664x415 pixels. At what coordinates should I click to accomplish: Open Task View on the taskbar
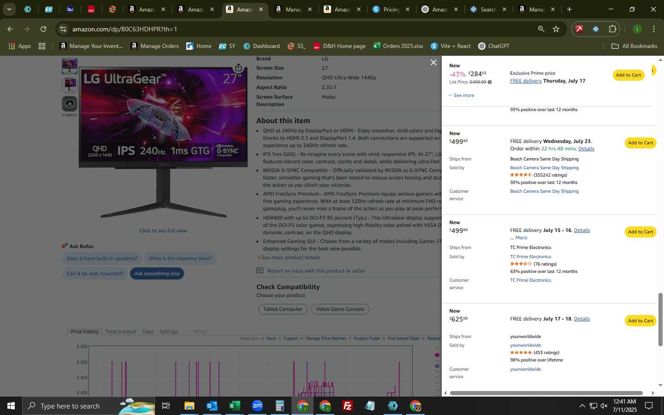click(166, 406)
